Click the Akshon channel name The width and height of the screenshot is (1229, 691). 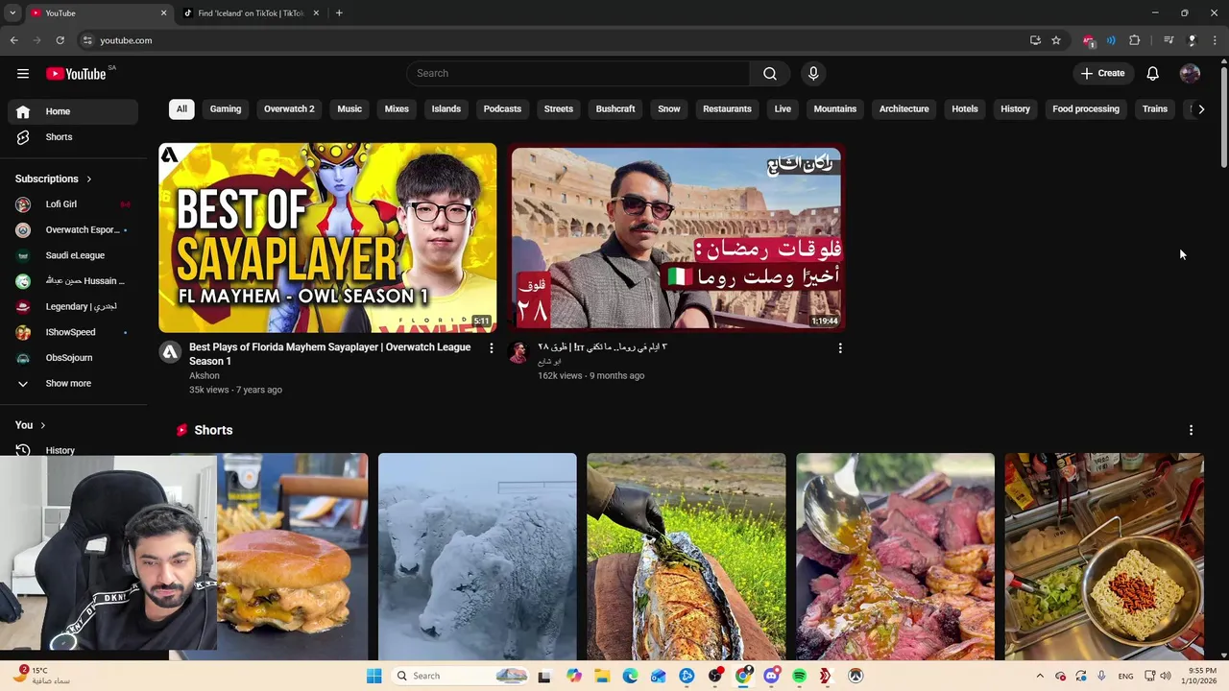205,375
